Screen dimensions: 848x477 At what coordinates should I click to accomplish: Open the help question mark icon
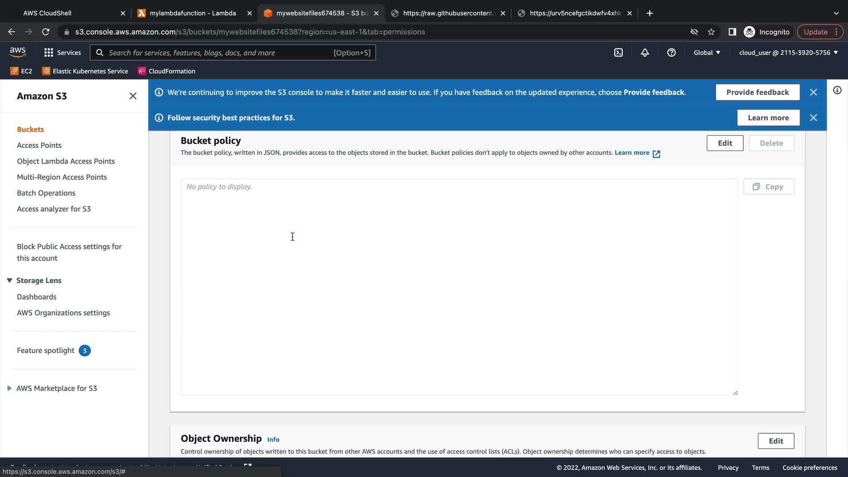coord(671,53)
